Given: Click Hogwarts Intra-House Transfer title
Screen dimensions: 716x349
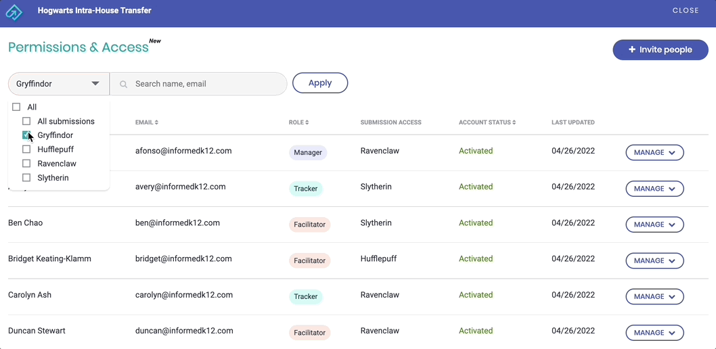Looking at the screenshot, I should tap(95, 11).
